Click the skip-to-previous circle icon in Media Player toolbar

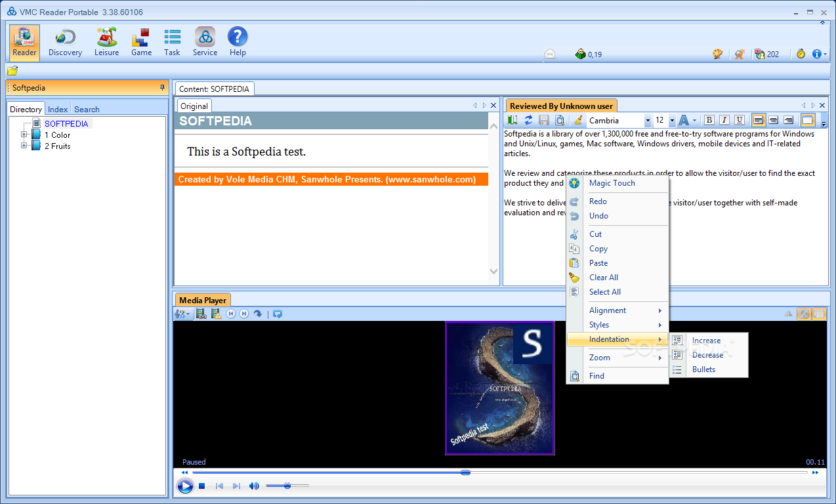[x=231, y=314]
